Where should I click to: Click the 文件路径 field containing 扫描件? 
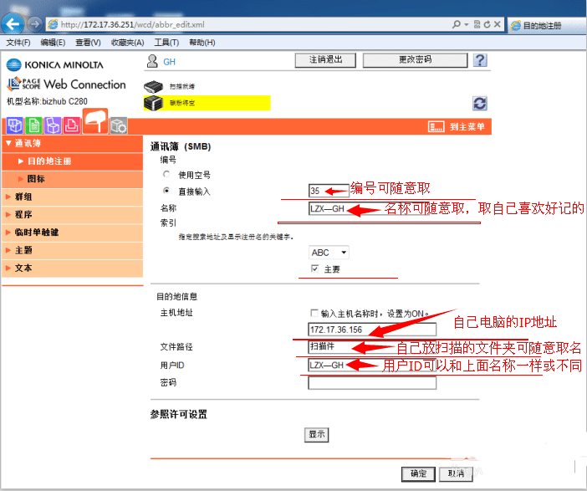point(372,347)
